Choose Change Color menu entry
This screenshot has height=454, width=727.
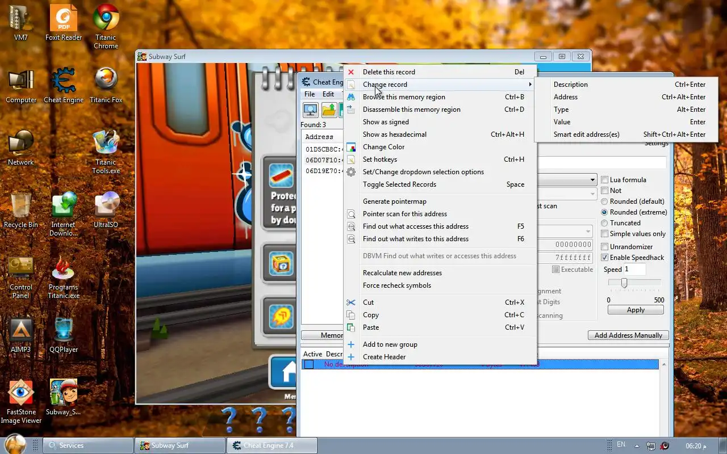click(440, 147)
